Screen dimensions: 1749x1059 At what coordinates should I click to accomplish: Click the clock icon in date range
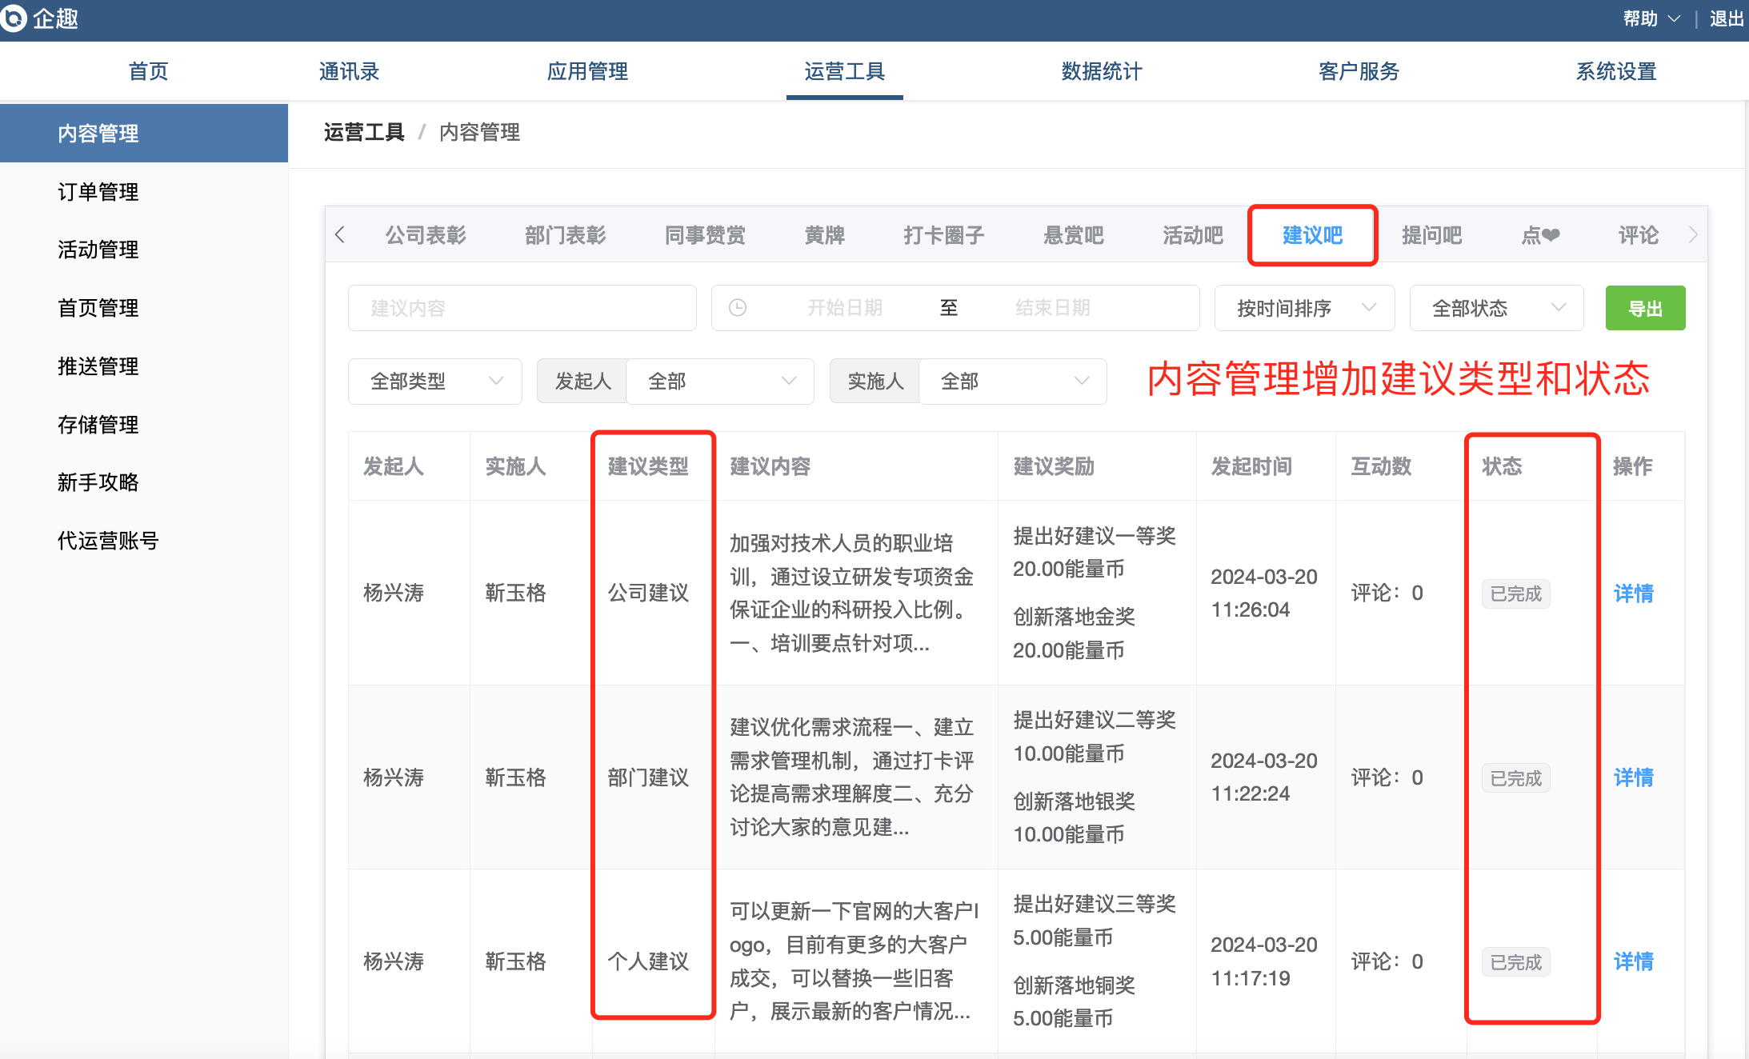[x=738, y=308]
